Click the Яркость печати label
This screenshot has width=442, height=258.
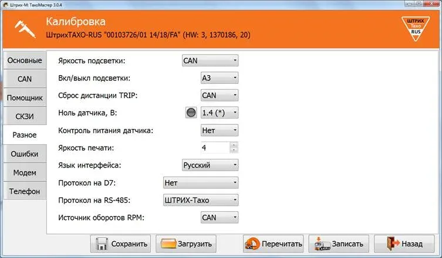pos(86,148)
